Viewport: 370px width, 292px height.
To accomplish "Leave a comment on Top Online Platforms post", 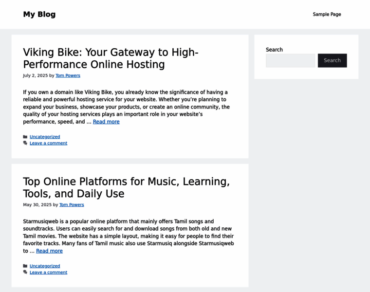I will [x=48, y=272].
